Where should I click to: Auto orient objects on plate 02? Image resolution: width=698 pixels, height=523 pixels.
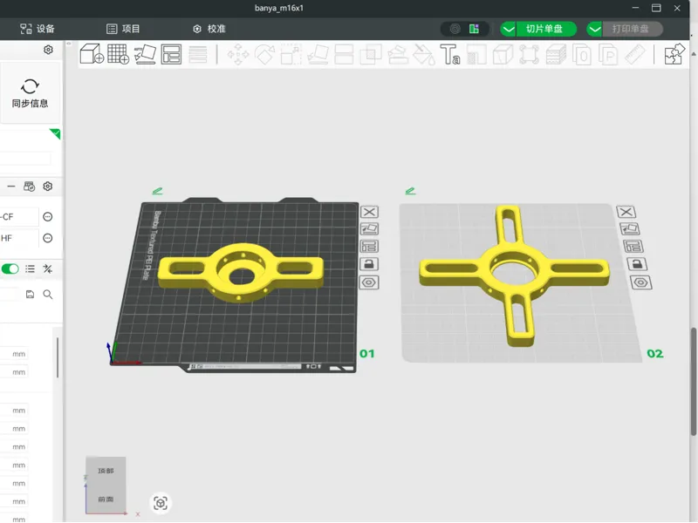click(x=629, y=229)
